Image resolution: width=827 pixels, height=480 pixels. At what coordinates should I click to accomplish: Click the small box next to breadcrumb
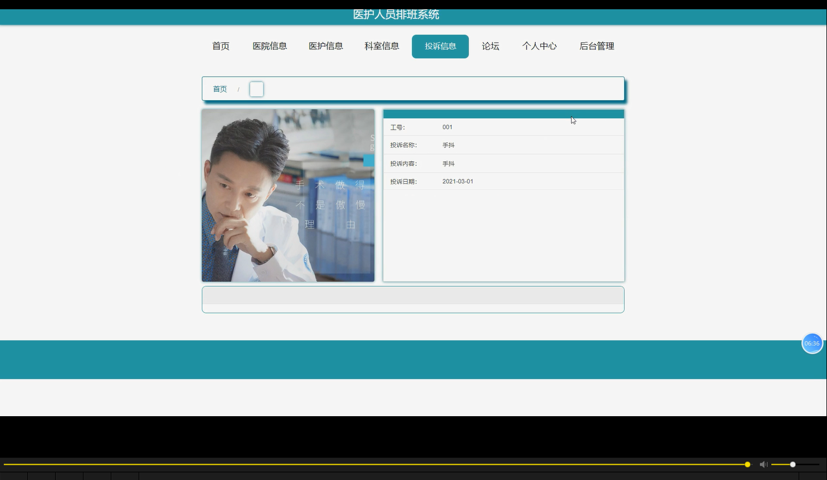(256, 89)
